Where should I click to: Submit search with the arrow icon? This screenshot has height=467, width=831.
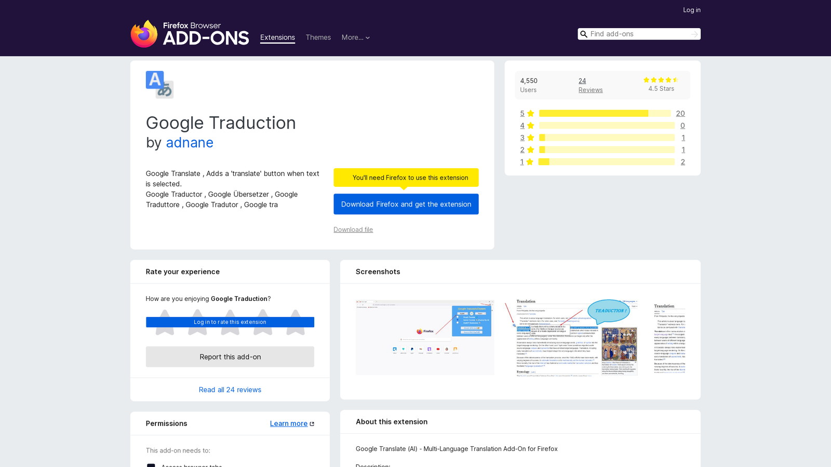point(694,34)
